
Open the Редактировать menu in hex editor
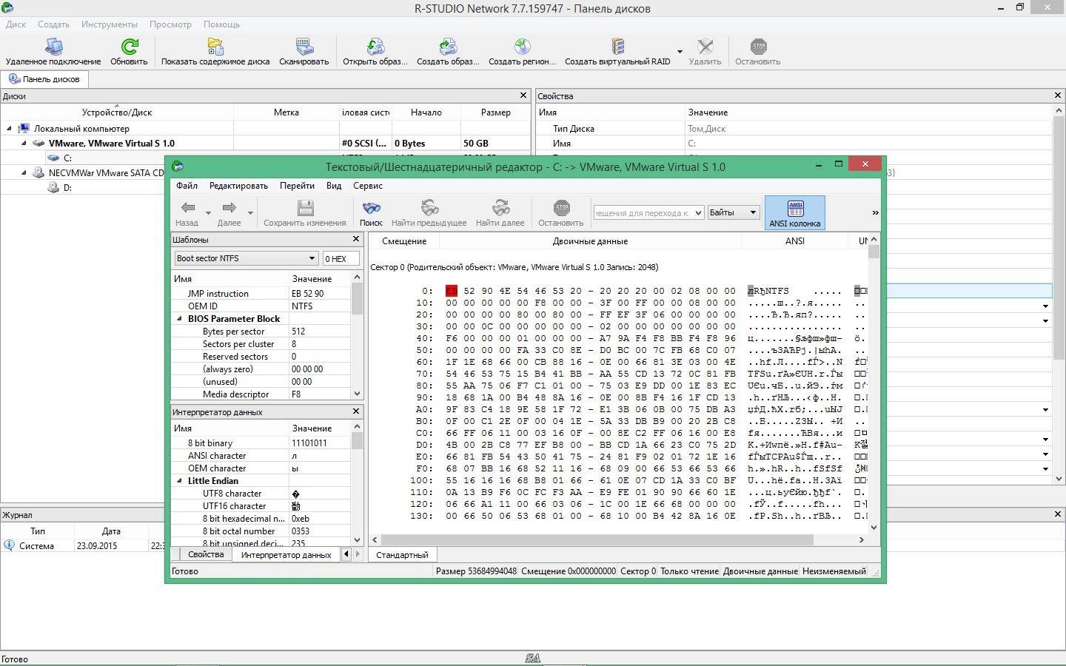click(238, 186)
